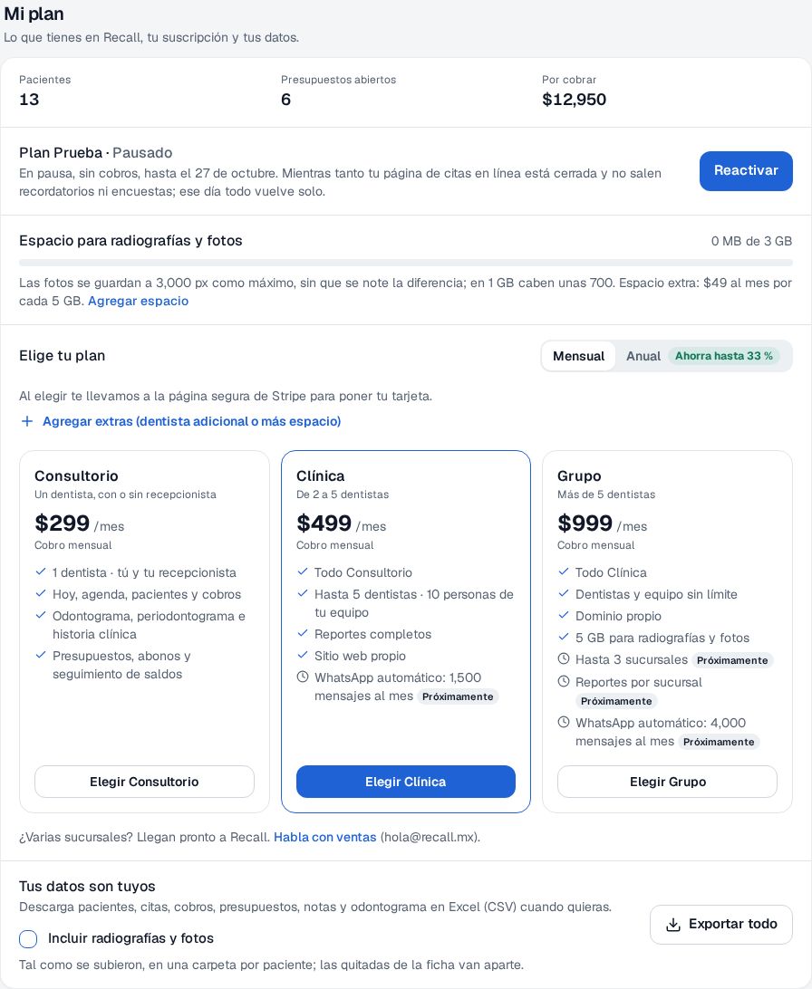This screenshot has height=989, width=812.
Task: Switch billing to Mensual
Action: click(x=578, y=356)
